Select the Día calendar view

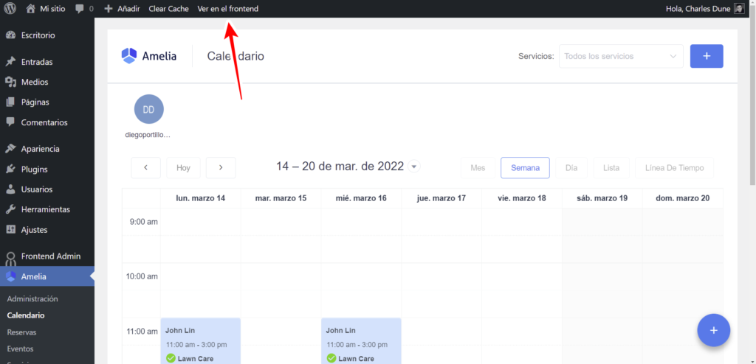tap(571, 168)
